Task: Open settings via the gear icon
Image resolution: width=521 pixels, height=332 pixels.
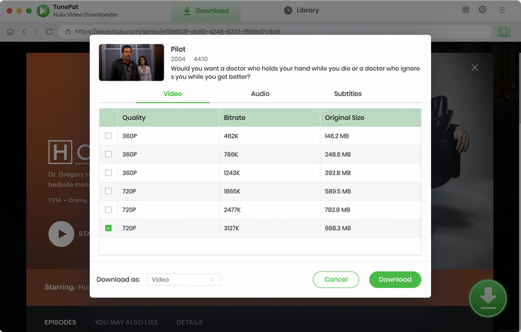Action: (482, 10)
